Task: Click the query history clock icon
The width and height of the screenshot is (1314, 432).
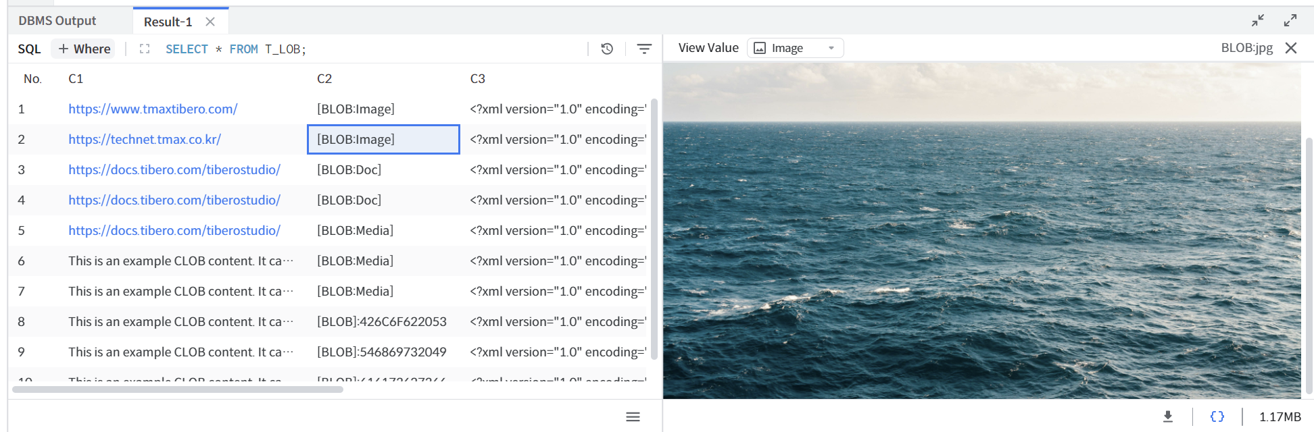Action: [607, 49]
